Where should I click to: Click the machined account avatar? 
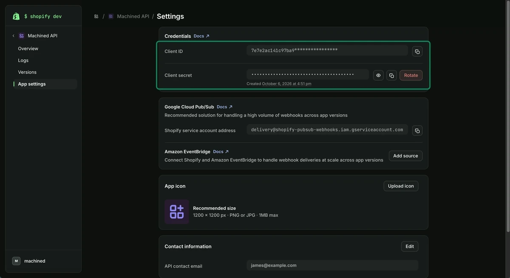[x=16, y=261]
